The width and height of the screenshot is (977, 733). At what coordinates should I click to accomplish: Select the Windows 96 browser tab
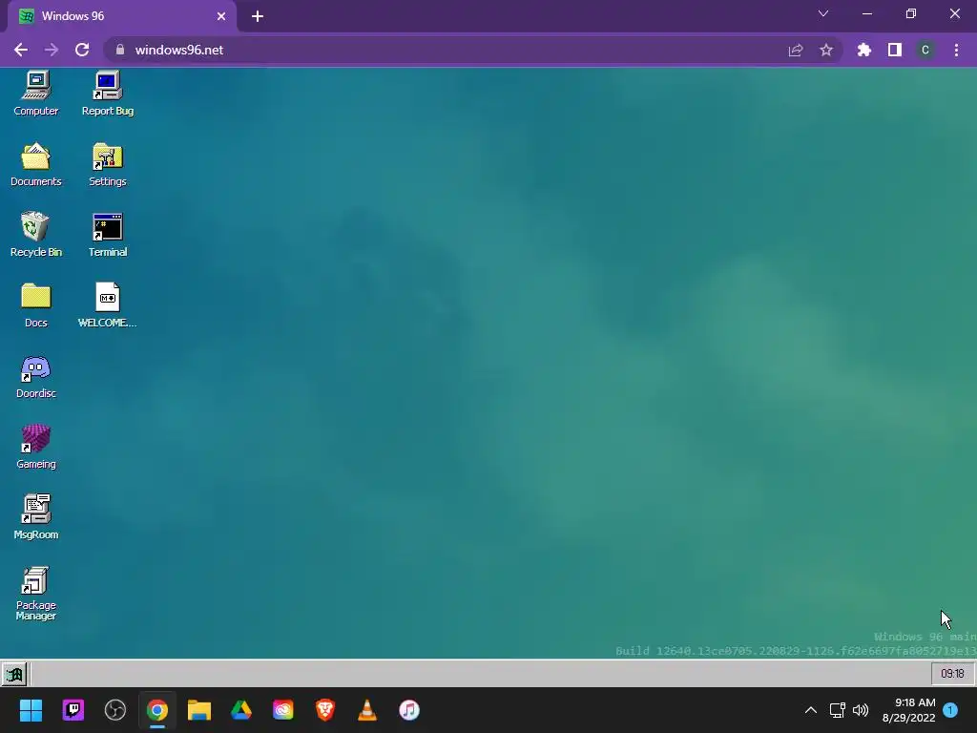(x=122, y=16)
